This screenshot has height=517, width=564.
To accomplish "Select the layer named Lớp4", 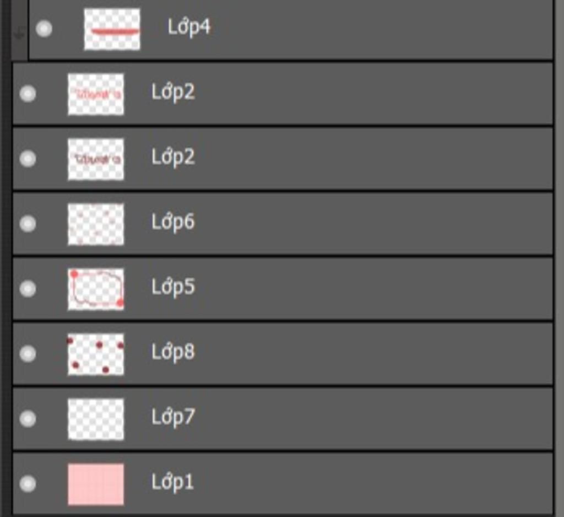I will [189, 28].
